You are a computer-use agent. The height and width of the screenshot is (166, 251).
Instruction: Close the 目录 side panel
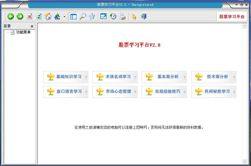(x=32, y=27)
